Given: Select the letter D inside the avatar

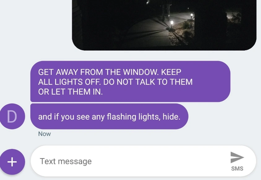Looking at the screenshot, I should click(x=12, y=117).
